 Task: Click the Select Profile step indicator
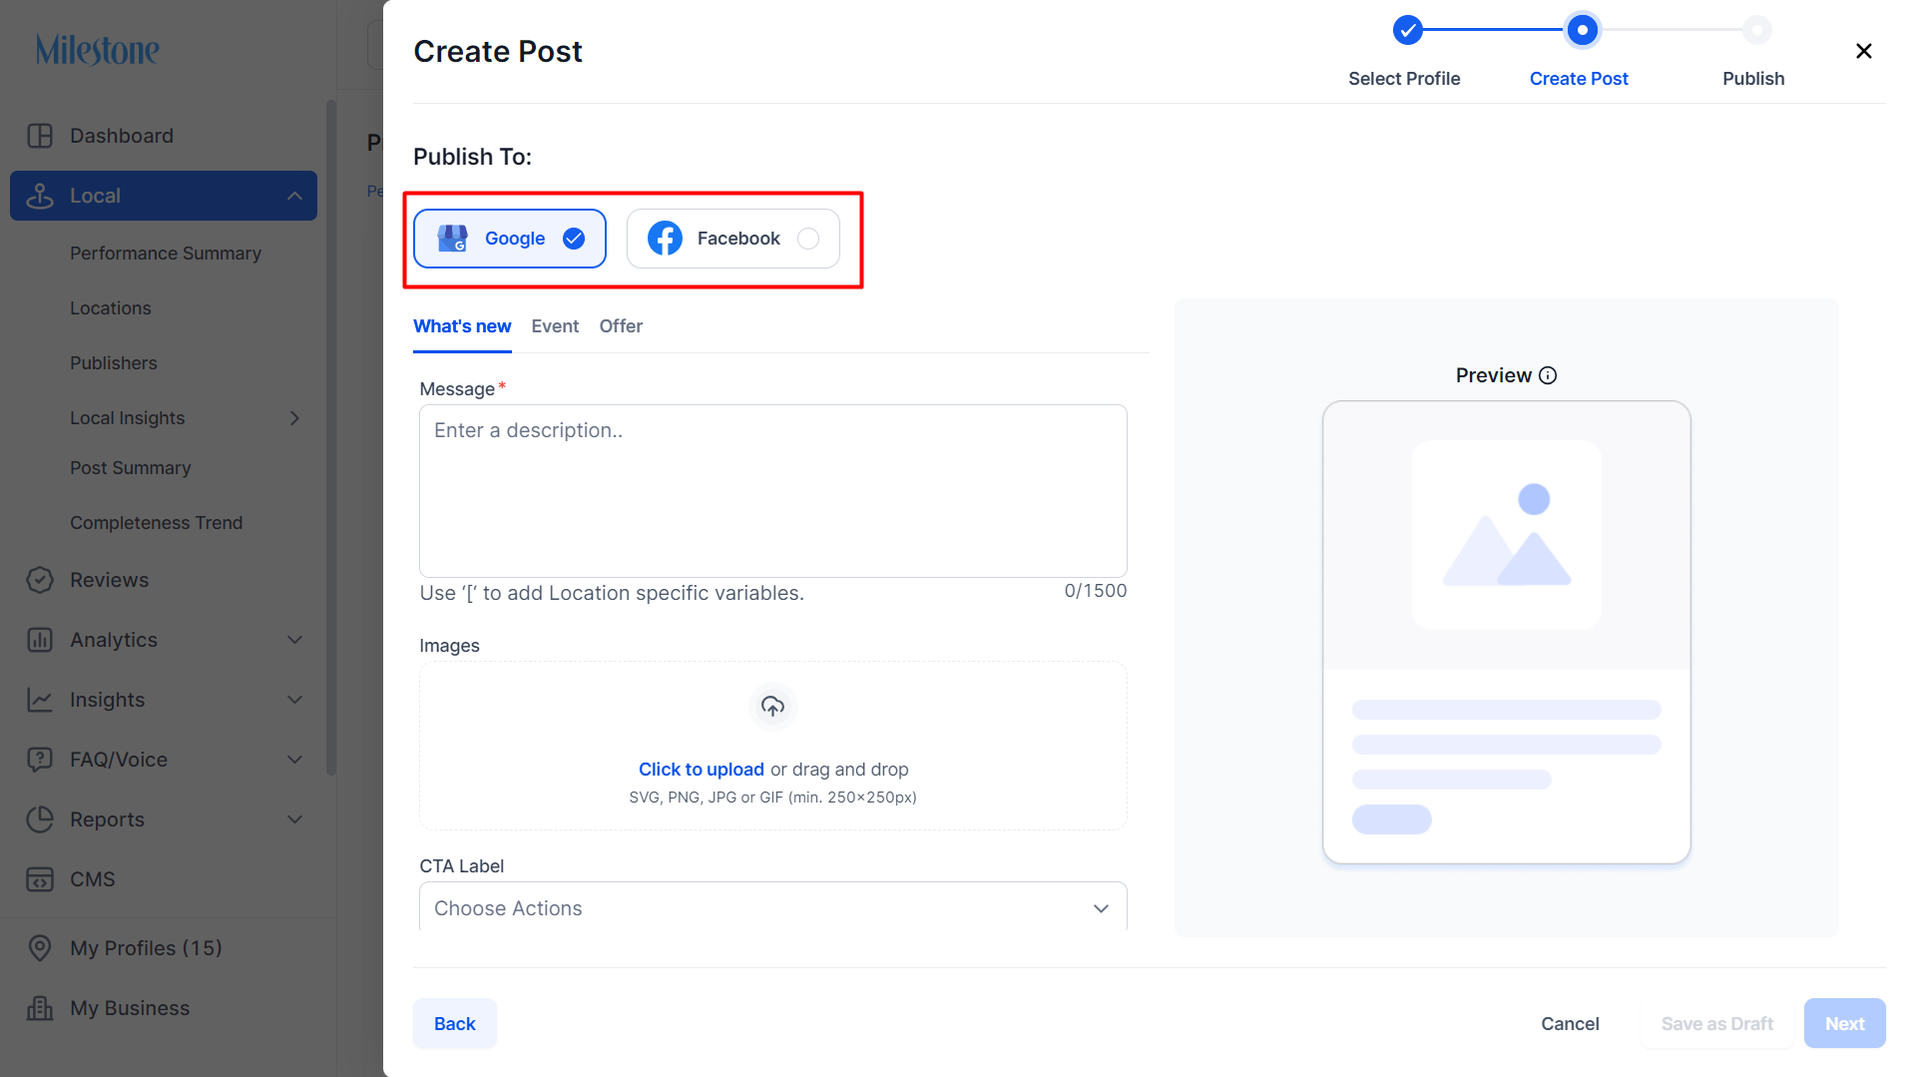pos(1407,30)
